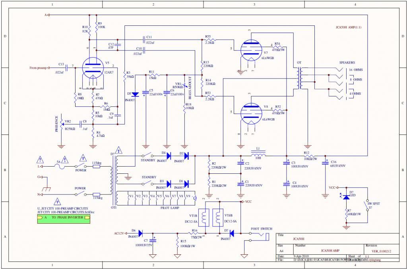Click the D2 diode symbol
407x269 pixels.
coord(186,156)
